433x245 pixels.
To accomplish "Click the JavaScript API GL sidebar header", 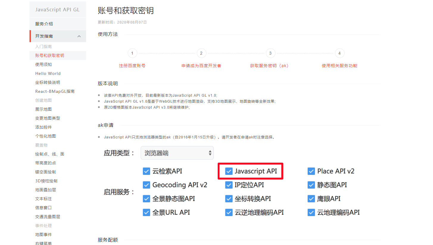I will tap(57, 10).
